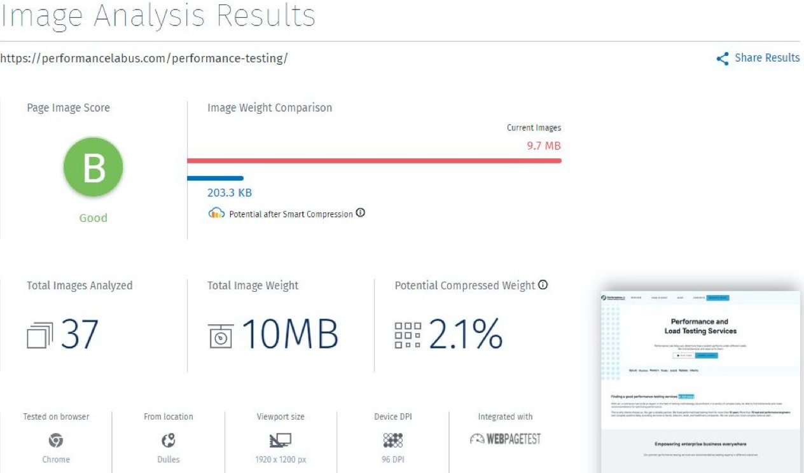The height and width of the screenshot is (473, 804).
Task: Click the green B score badge
Action: 92,166
